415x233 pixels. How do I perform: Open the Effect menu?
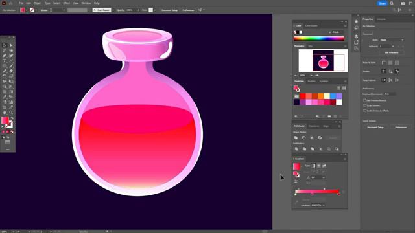(x=66, y=3)
